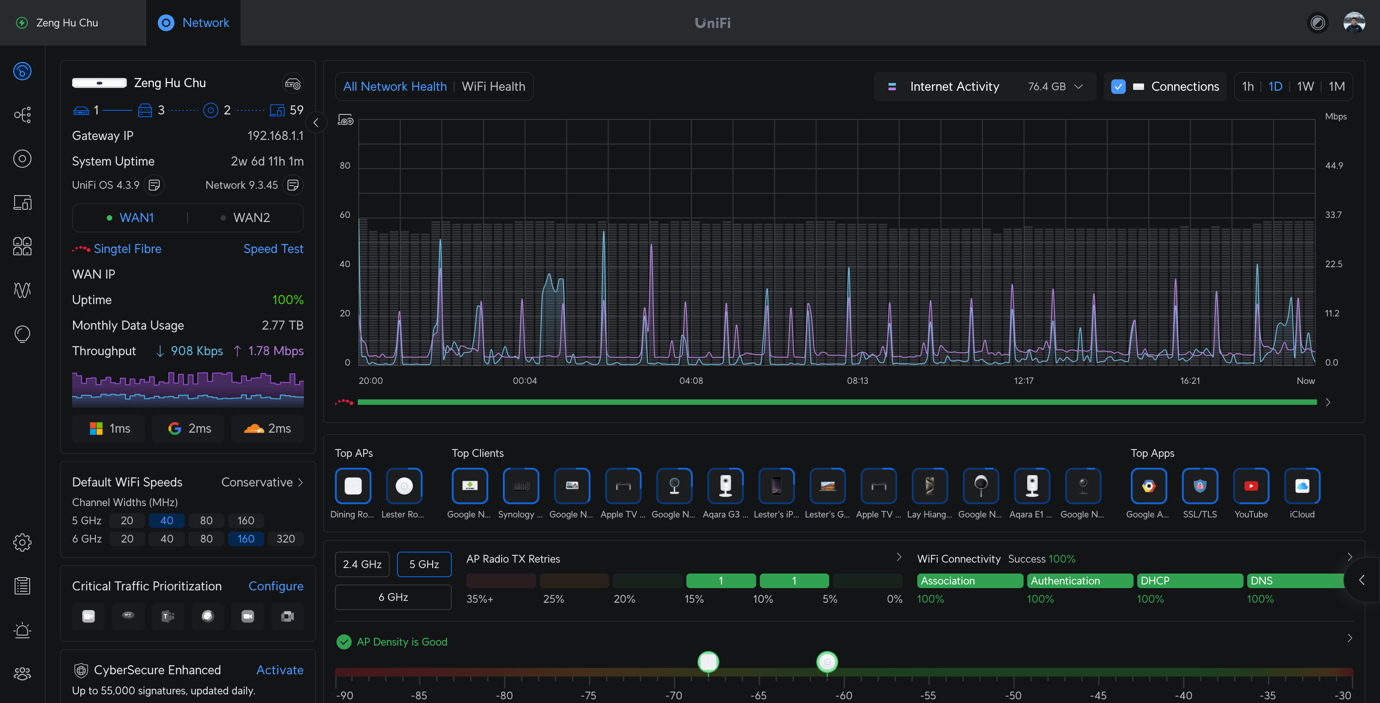The image size is (1380, 703).
Task: Click the gateway device settings icon
Action: click(293, 83)
